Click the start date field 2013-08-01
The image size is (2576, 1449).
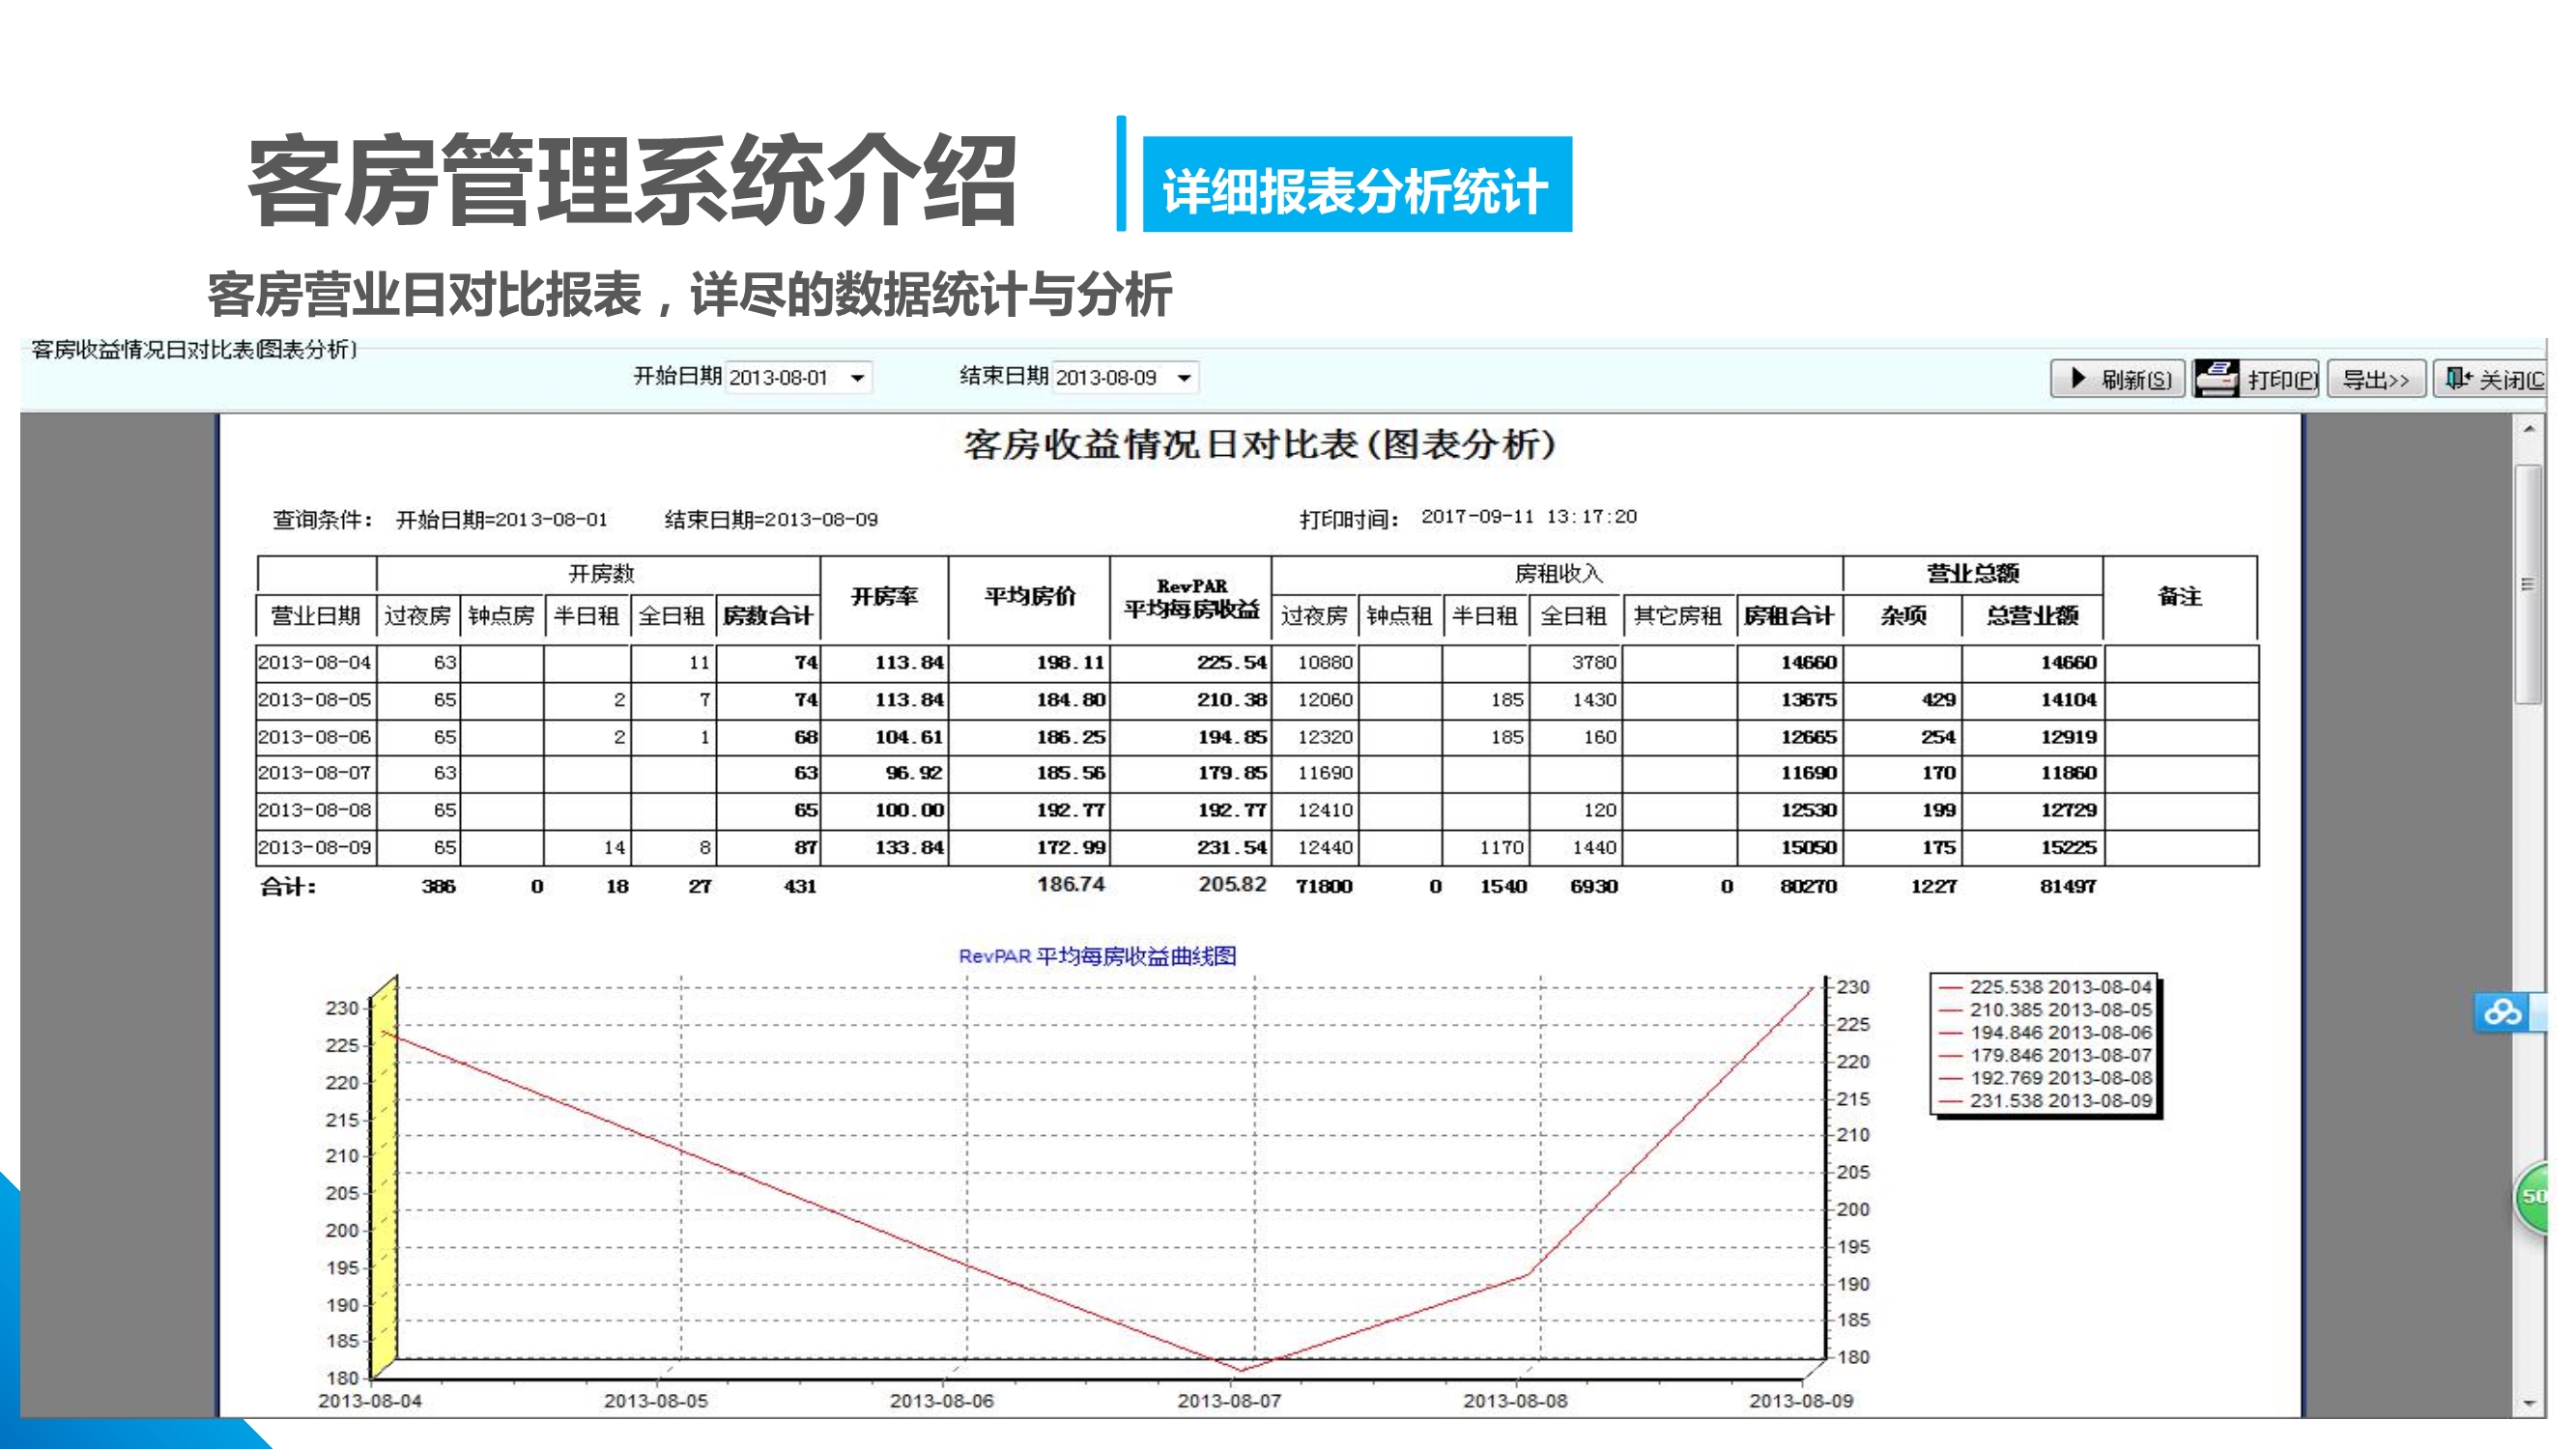(x=779, y=378)
